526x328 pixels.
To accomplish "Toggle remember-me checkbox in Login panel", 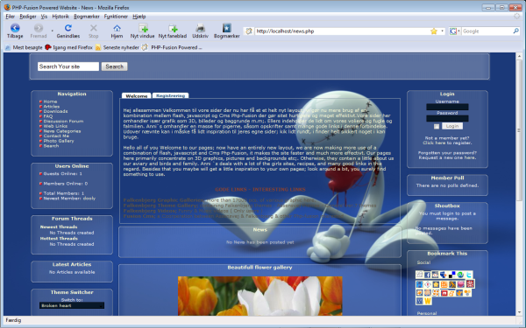I will coord(436,127).
